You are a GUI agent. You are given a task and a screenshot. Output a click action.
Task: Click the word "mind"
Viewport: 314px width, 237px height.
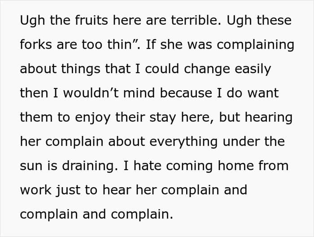(145, 93)
